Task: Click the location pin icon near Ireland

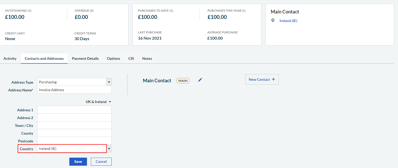Action: pyautogui.click(x=273, y=20)
